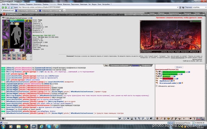The width and height of the screenshot is (207, 129).
Task: Click the Обновить button above player list
Action: (179, 67)
